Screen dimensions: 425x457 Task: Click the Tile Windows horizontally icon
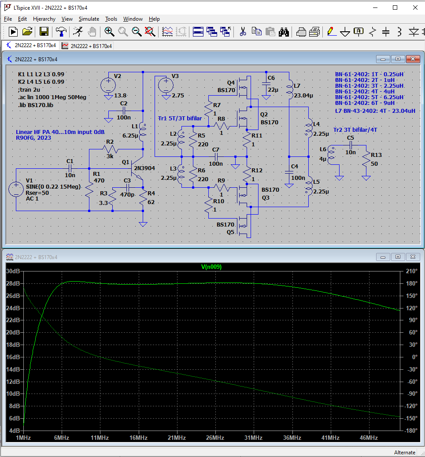[x=198, y=32]
